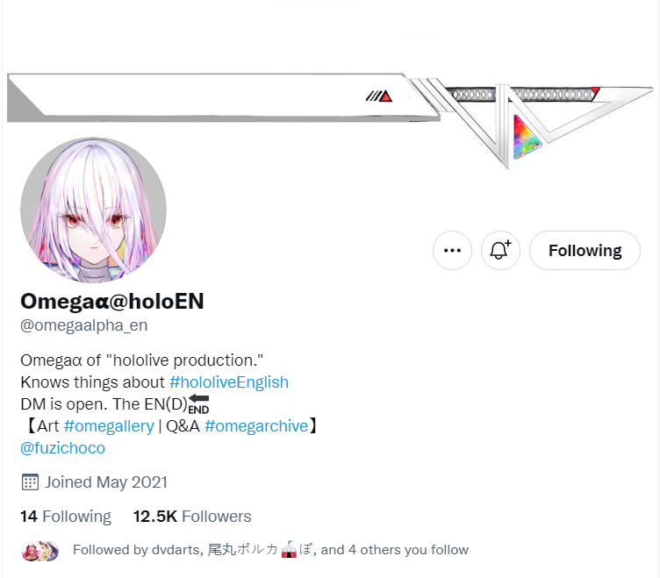Click the Joined May 2021 text
The height and width of the screenshot is (578, 660).
click(x=106, y=482)
